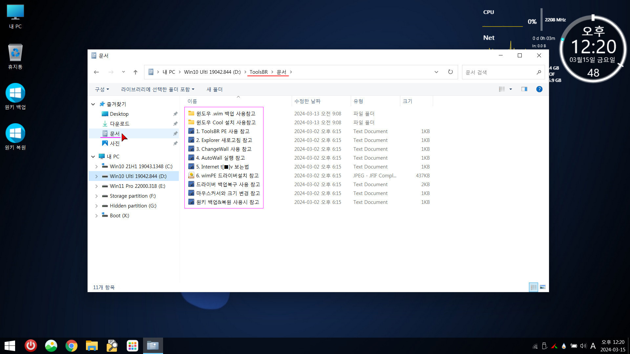Select the 2. Explorer 새로고침 참고 file
Viewport: 630px width, 354px height.
click(x=224, y=140)
